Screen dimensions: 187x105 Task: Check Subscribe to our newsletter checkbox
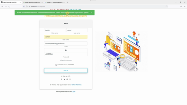tap(56, 65)
